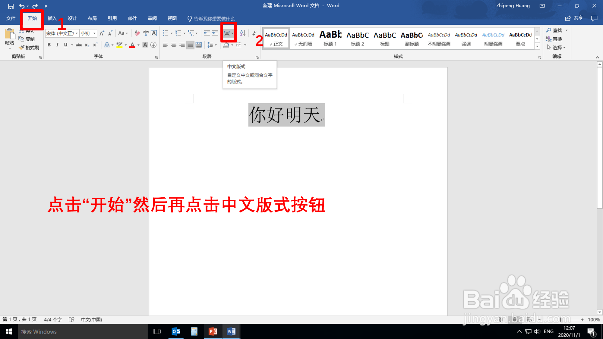Toggle bold formatting
603x339 pixels.
[49, 45]
